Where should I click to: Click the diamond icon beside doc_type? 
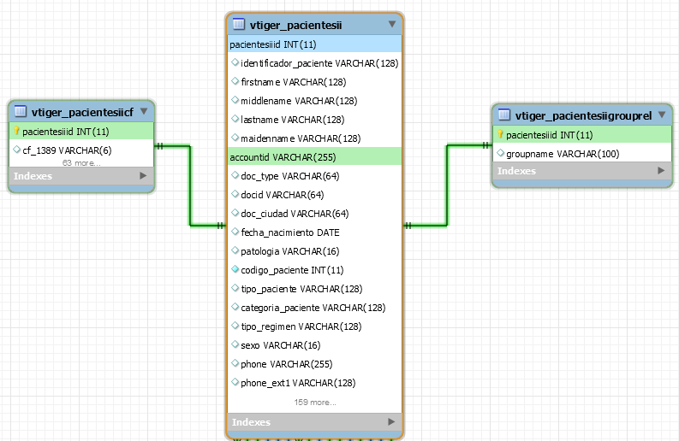pyautogui.click(x=235, y=175)
